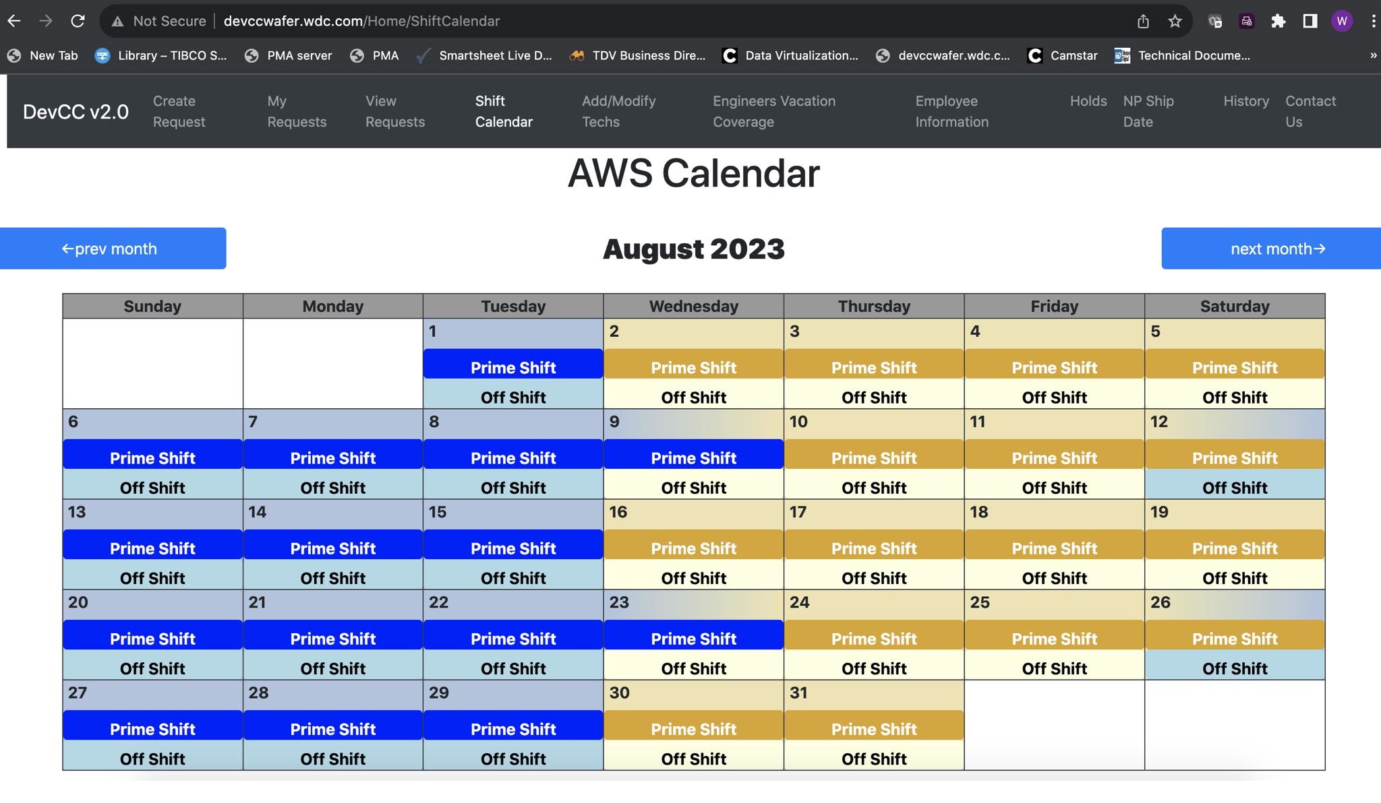Screen dimensions: 1381x803
Task: Open the Smartsheet Live D... bookmark
Action: pos(483,56)
